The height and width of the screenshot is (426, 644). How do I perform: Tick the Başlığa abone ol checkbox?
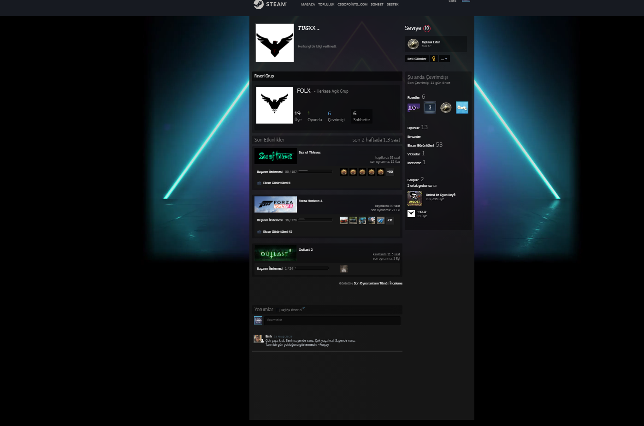click(x=278, y=310)
